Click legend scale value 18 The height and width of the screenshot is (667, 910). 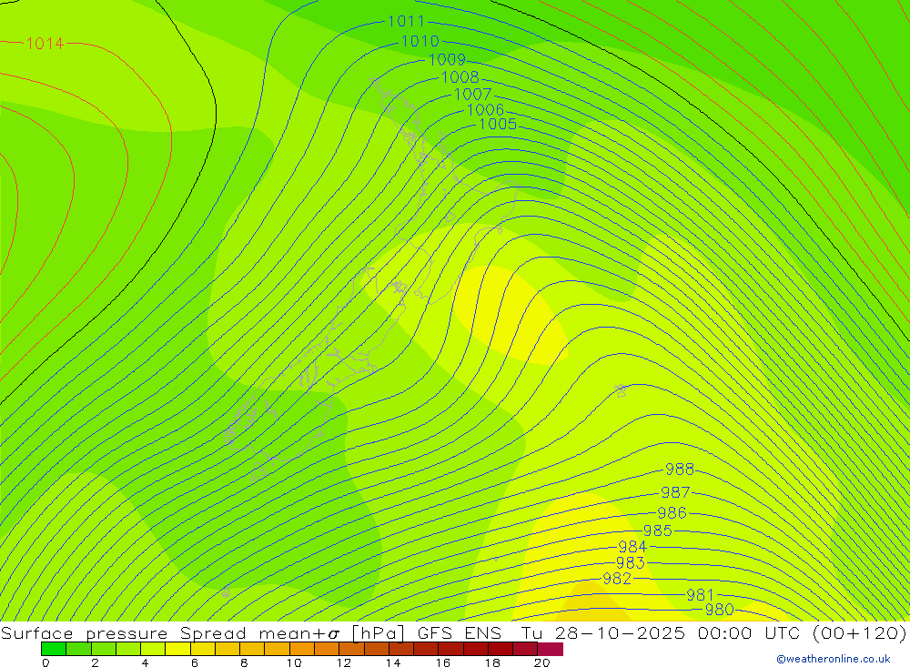492,662
